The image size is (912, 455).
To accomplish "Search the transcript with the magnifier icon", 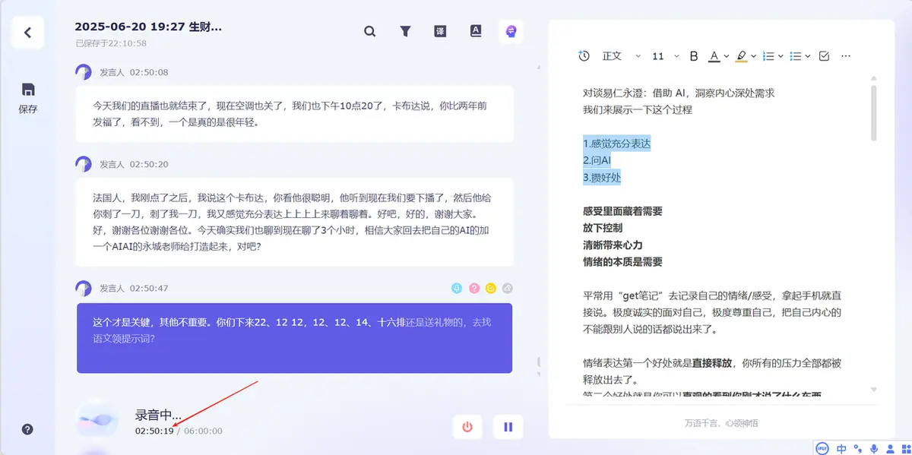I will coord(370,31).
